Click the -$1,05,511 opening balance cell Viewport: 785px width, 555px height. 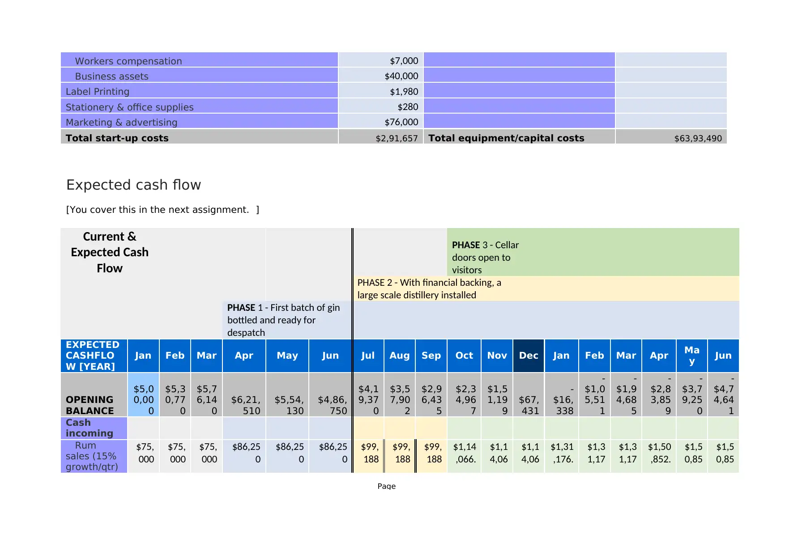pyautogui.click(x=595, y=394)
